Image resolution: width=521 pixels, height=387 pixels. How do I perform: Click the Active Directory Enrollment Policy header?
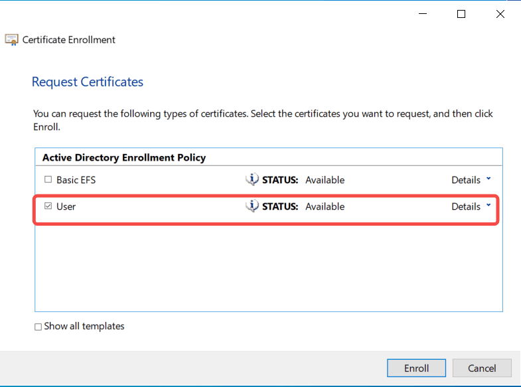124,157
